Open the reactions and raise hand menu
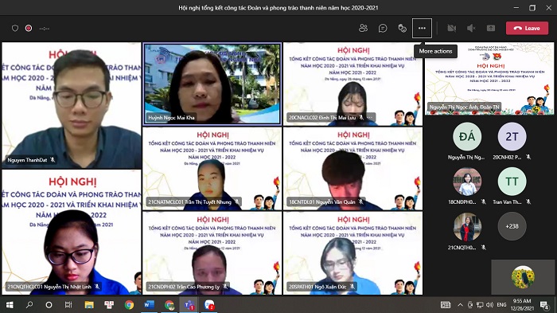This screenshot has height=313, width=557. pos(402,28)
